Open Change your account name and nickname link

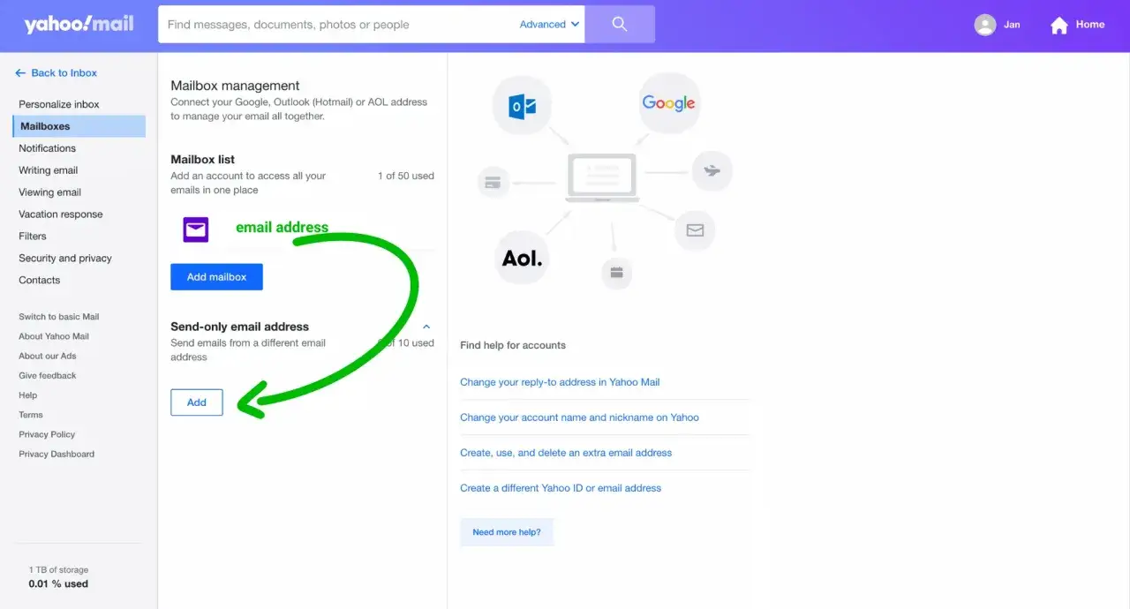click(579, 417)
